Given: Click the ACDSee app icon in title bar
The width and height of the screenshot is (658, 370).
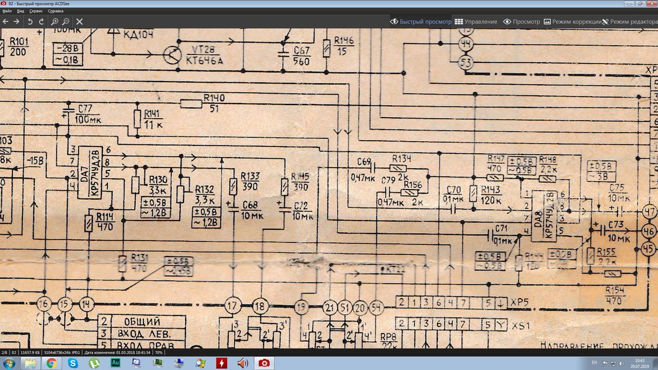Looking at the screenshot, I should (x=4, y=4).
